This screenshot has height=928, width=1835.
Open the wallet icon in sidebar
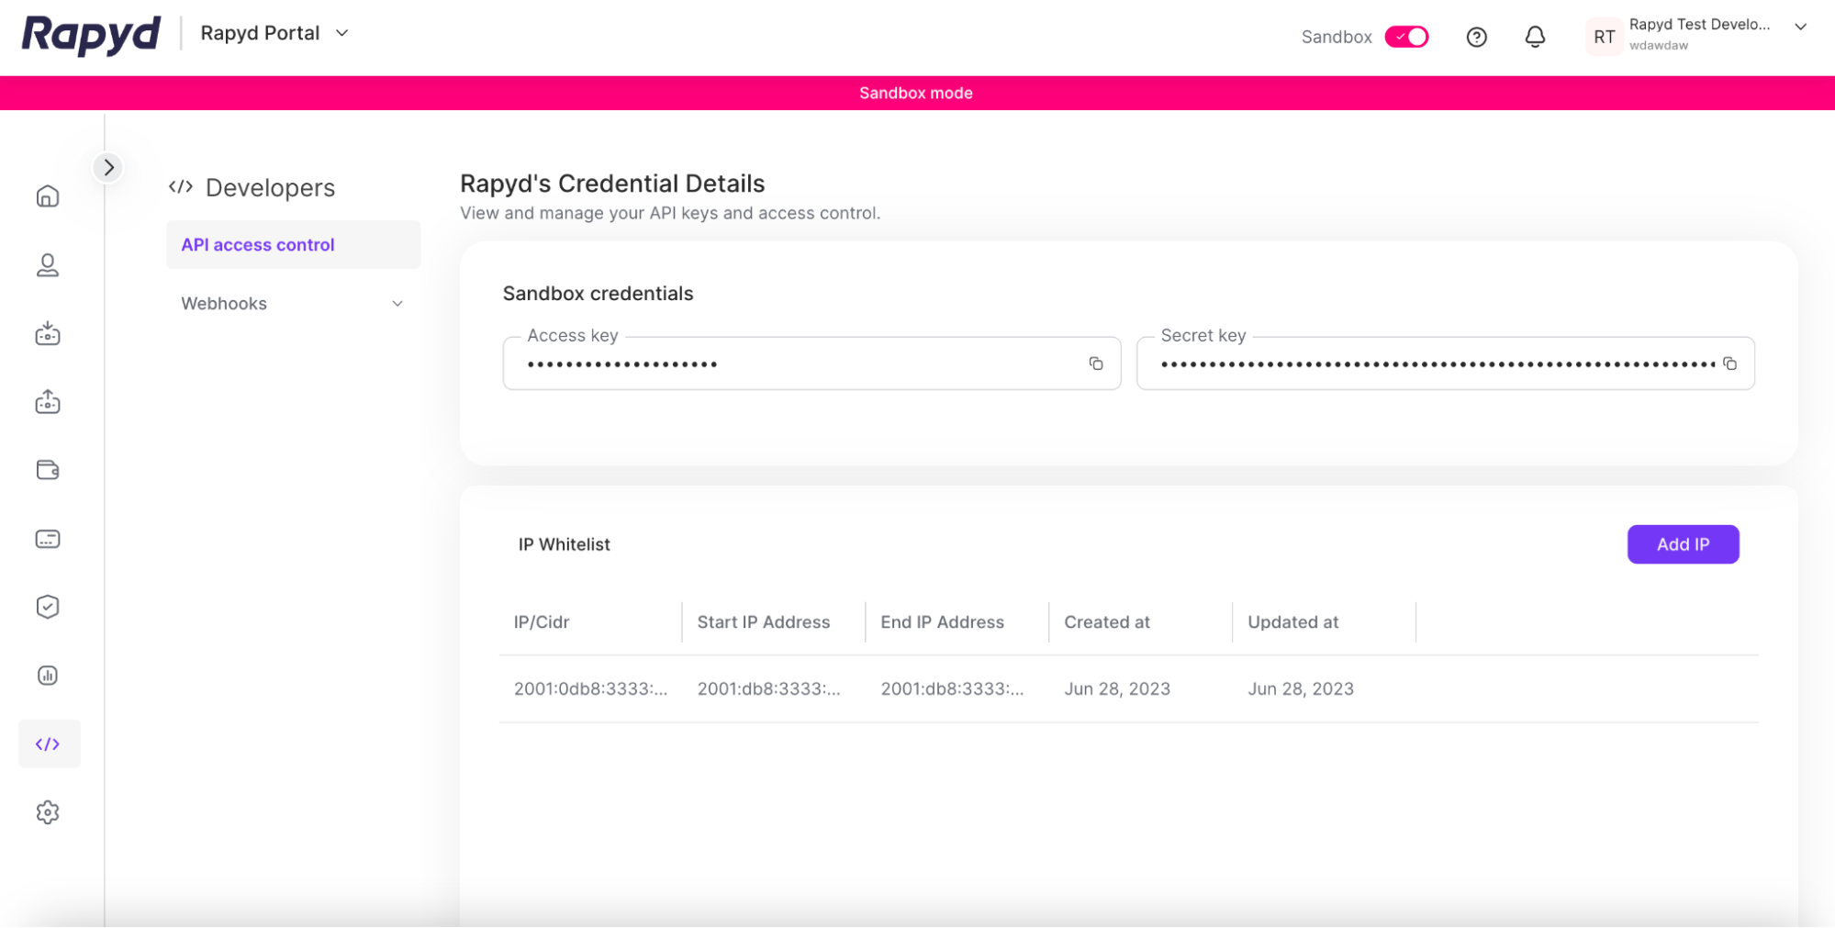[48, 470]
